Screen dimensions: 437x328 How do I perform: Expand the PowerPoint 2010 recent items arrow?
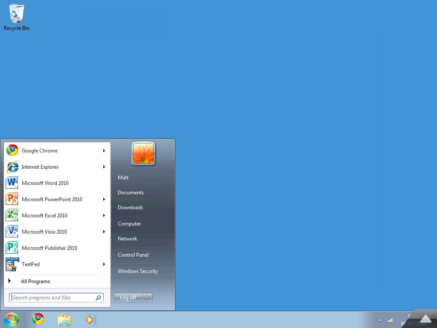(x=104, y=199)
